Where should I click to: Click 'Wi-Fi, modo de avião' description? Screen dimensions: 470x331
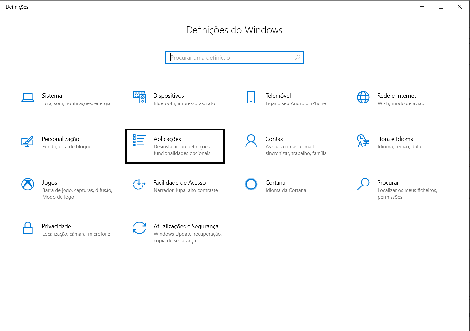click(401, 103)
